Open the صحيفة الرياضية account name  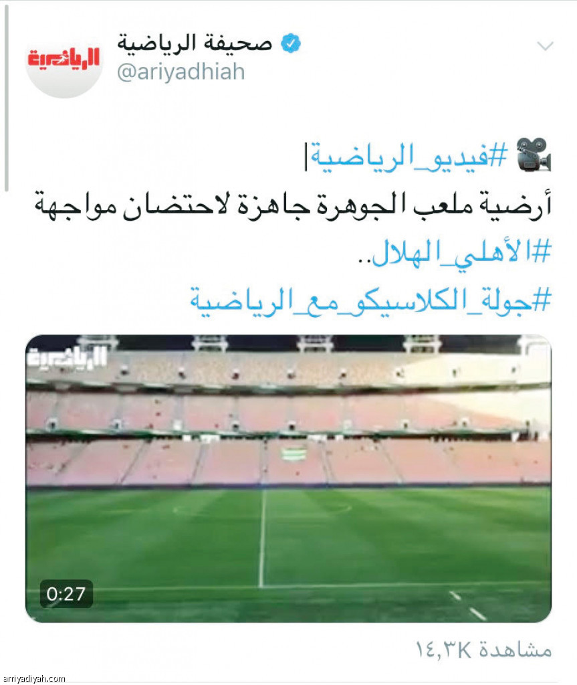tap(195, 43)
